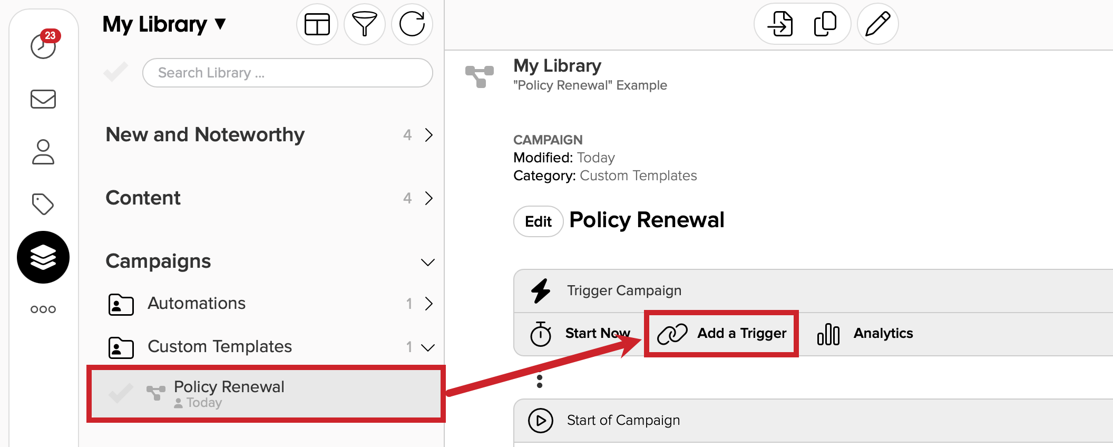Screen dimensions: 1113x447
Task: Click the Search Library input field
Action: coord(288,73)
